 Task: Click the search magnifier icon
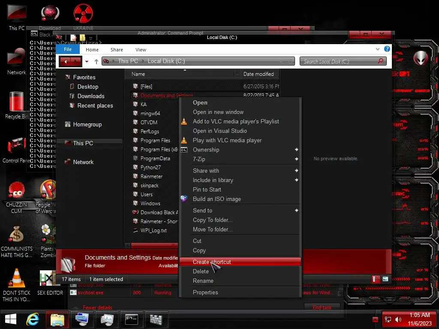pyautogui.click(x=380, y=61)
